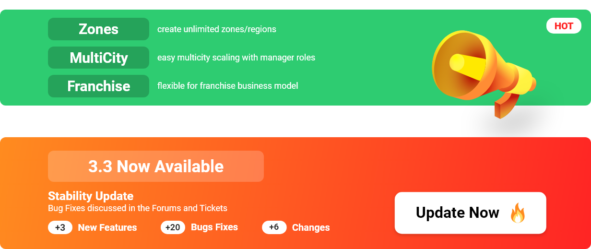Screen dimensions: 591x249
Task: Click the New Features text
Action: (107, 228)
